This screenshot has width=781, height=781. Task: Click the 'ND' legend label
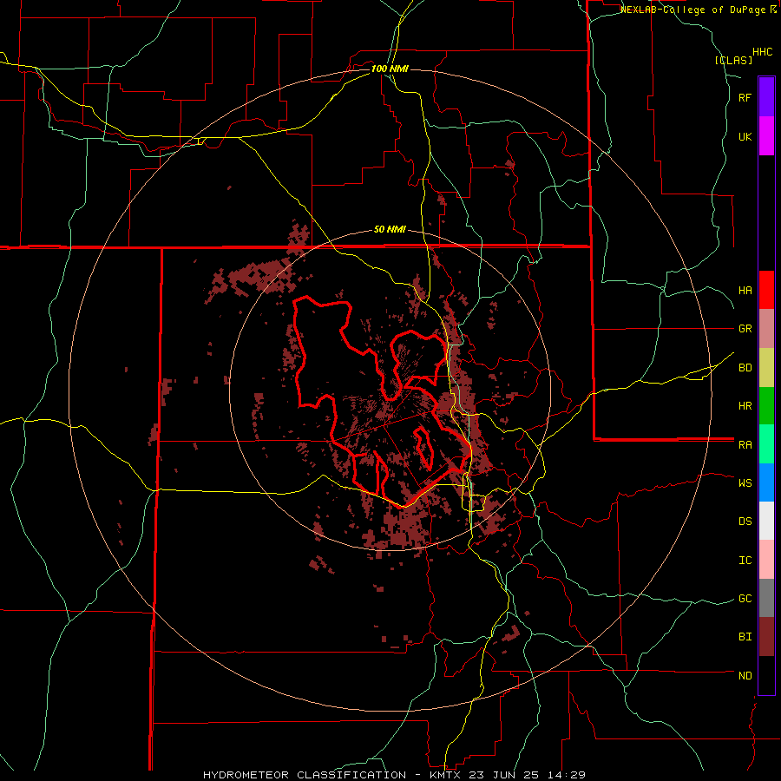click(745, 676)
